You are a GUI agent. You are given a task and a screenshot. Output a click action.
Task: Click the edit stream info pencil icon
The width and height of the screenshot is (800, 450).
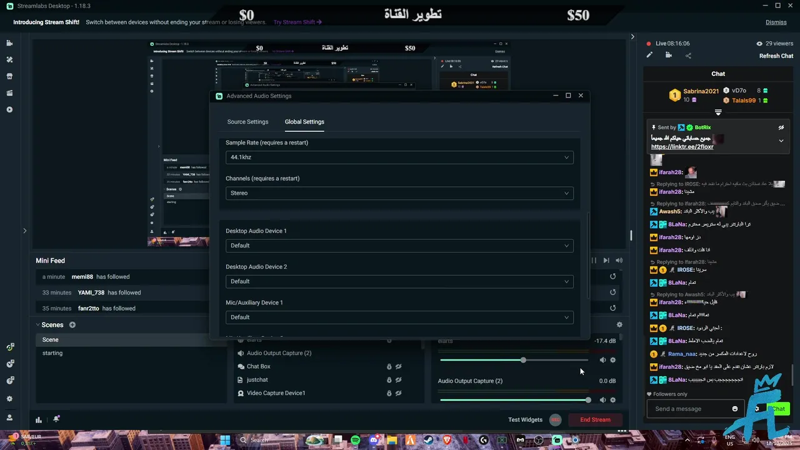649,55
